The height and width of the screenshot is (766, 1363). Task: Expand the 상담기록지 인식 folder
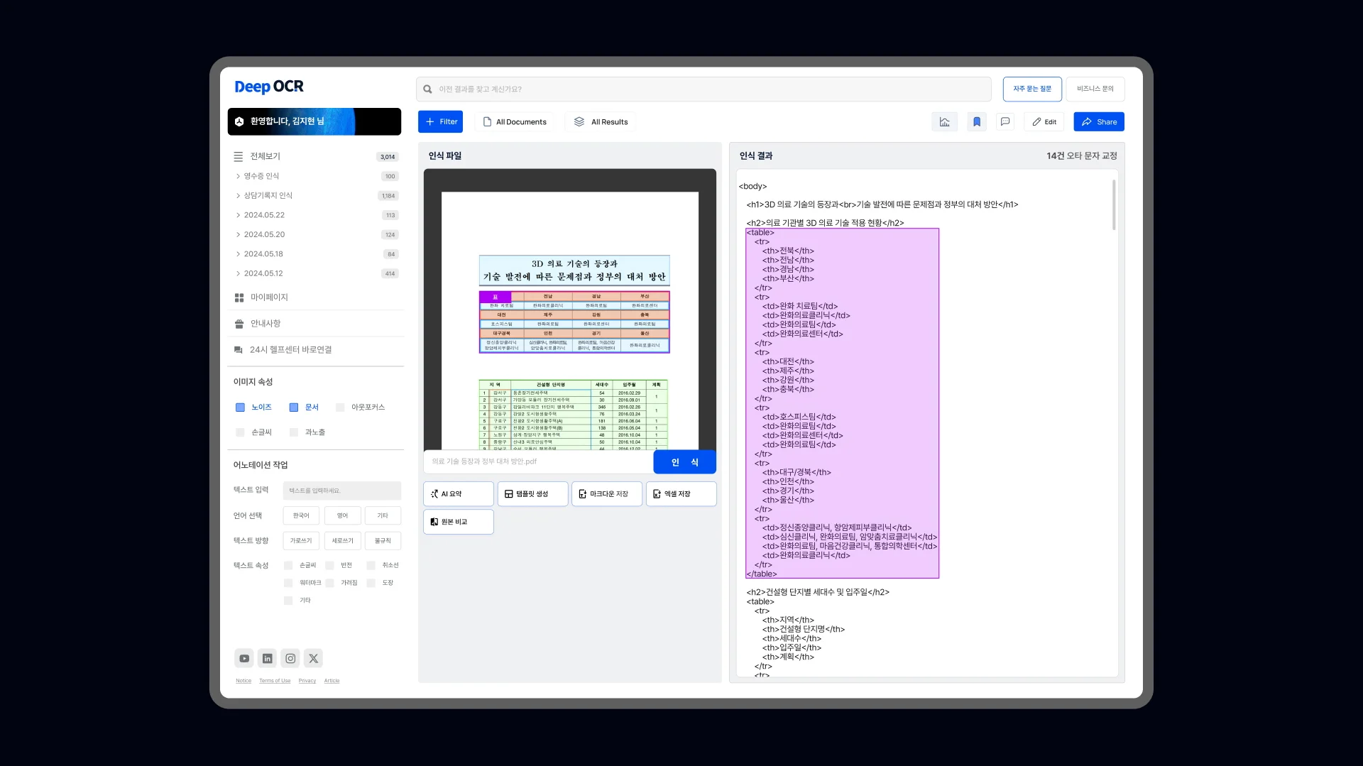268,195
